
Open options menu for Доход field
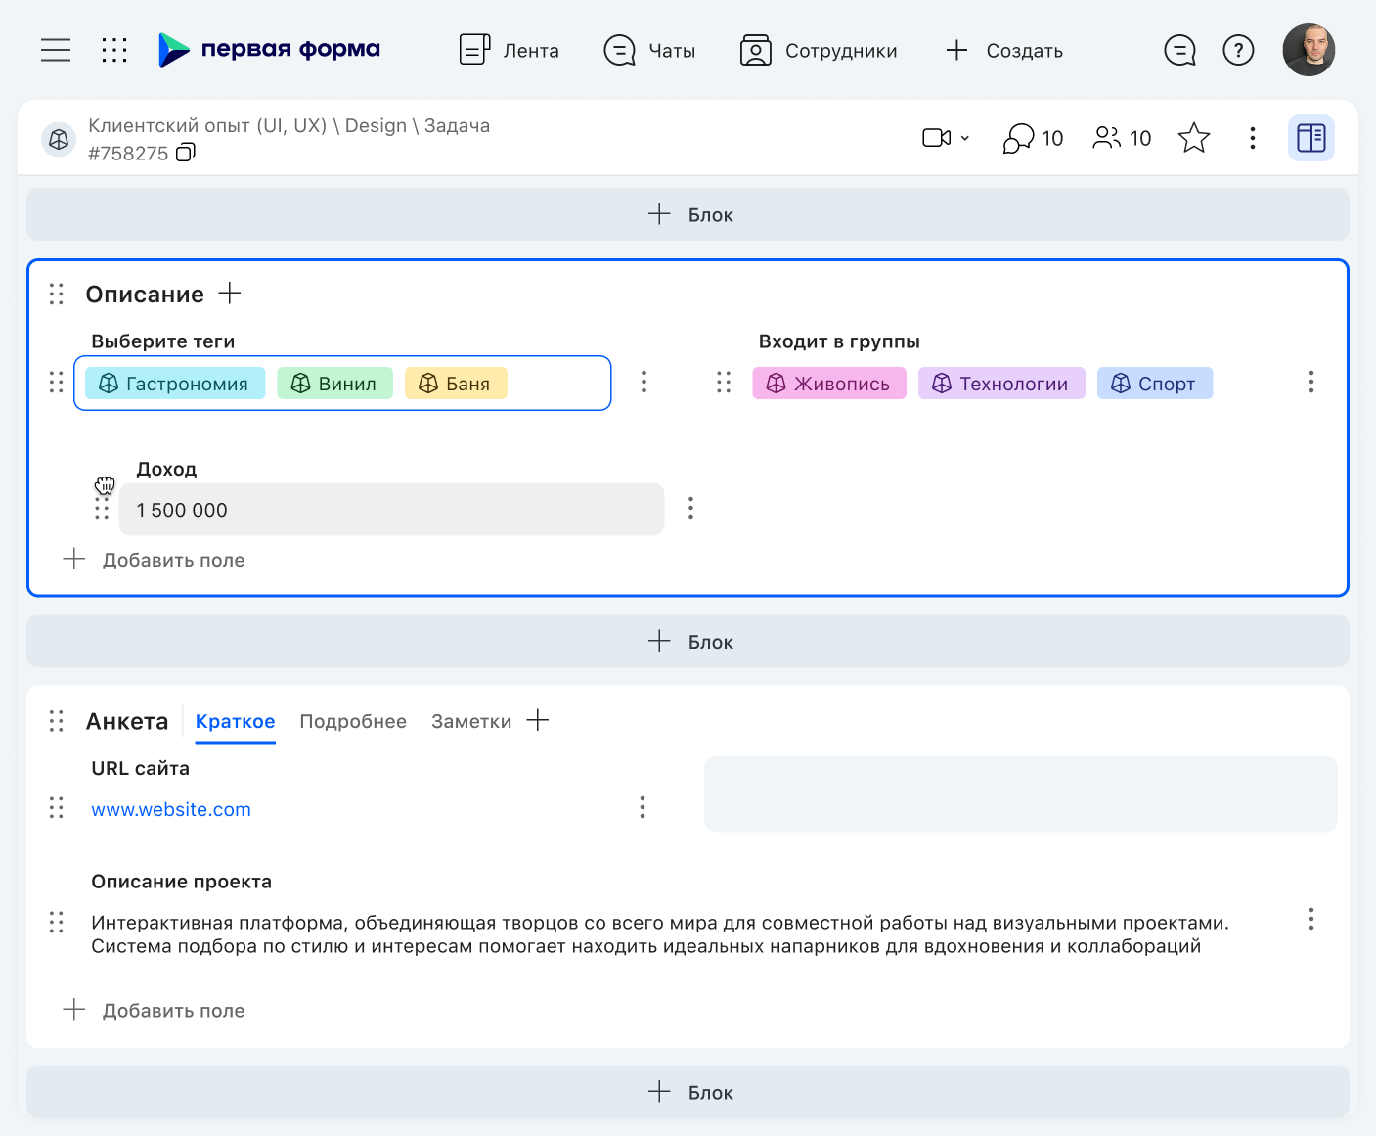(x=690, y=508)
